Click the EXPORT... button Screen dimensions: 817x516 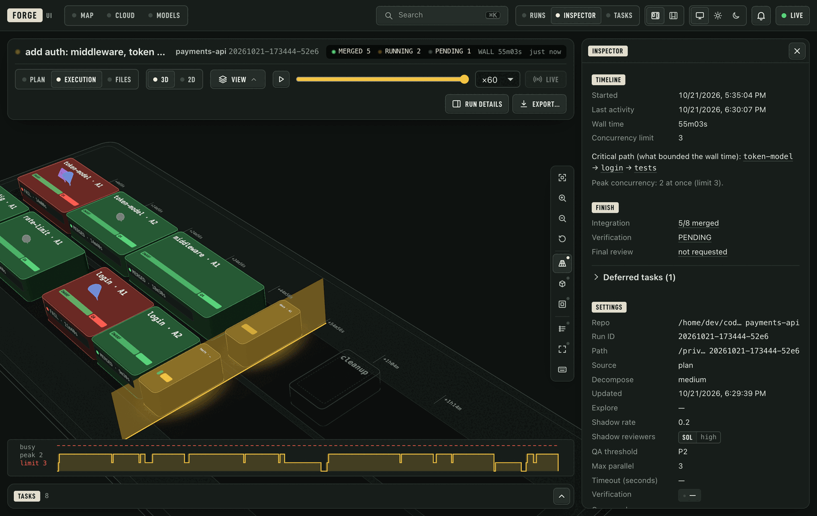(x=539, y=104)
